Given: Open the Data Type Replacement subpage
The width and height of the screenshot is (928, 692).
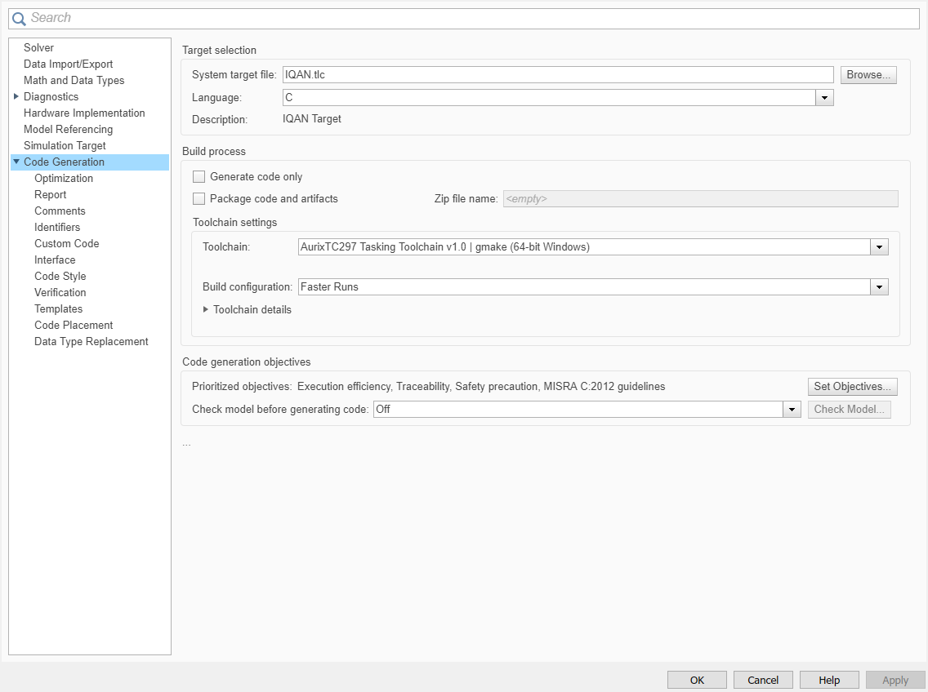Looking at the screenshot, I should [91, 341].
